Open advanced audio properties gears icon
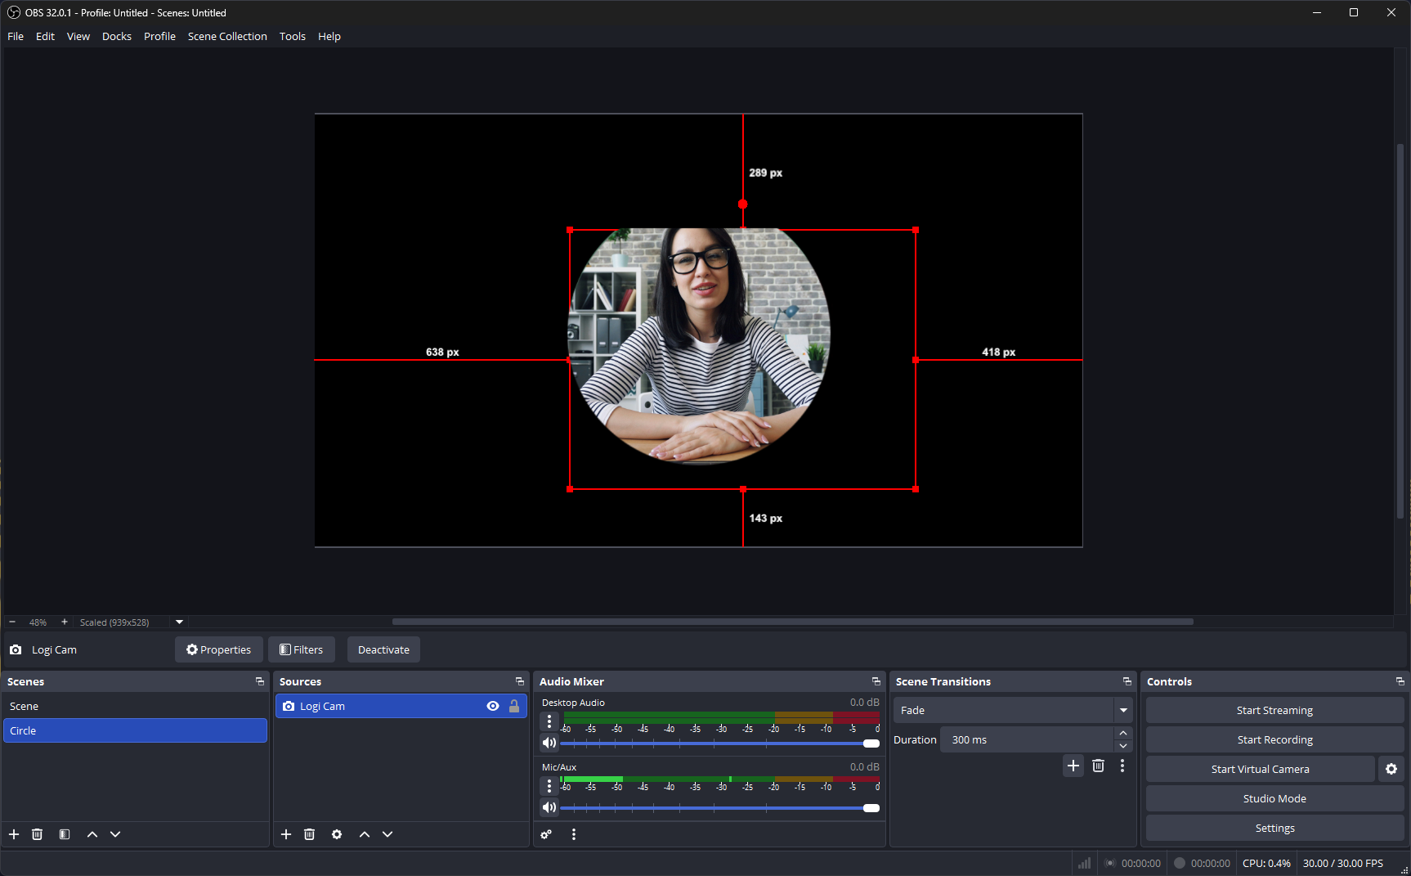1411x876 pixels. (546, 834)
